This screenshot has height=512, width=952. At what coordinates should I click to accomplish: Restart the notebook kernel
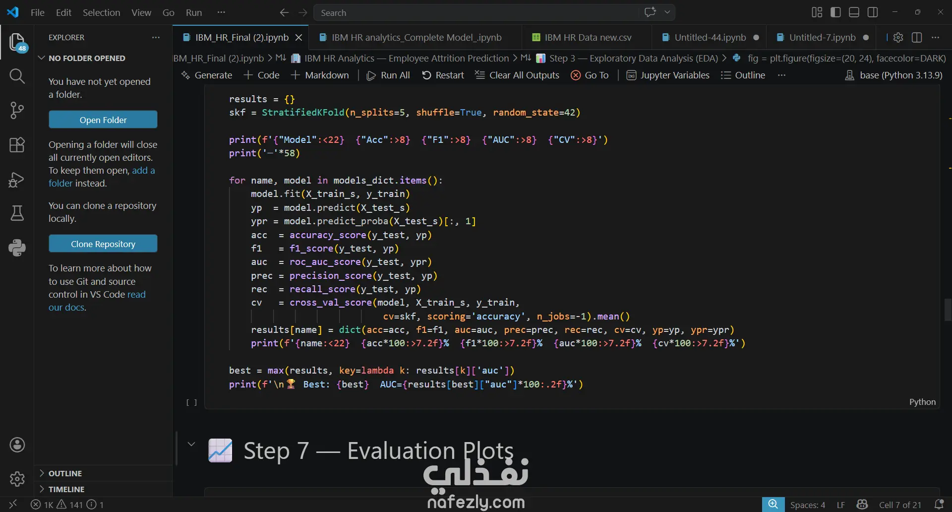443,75
